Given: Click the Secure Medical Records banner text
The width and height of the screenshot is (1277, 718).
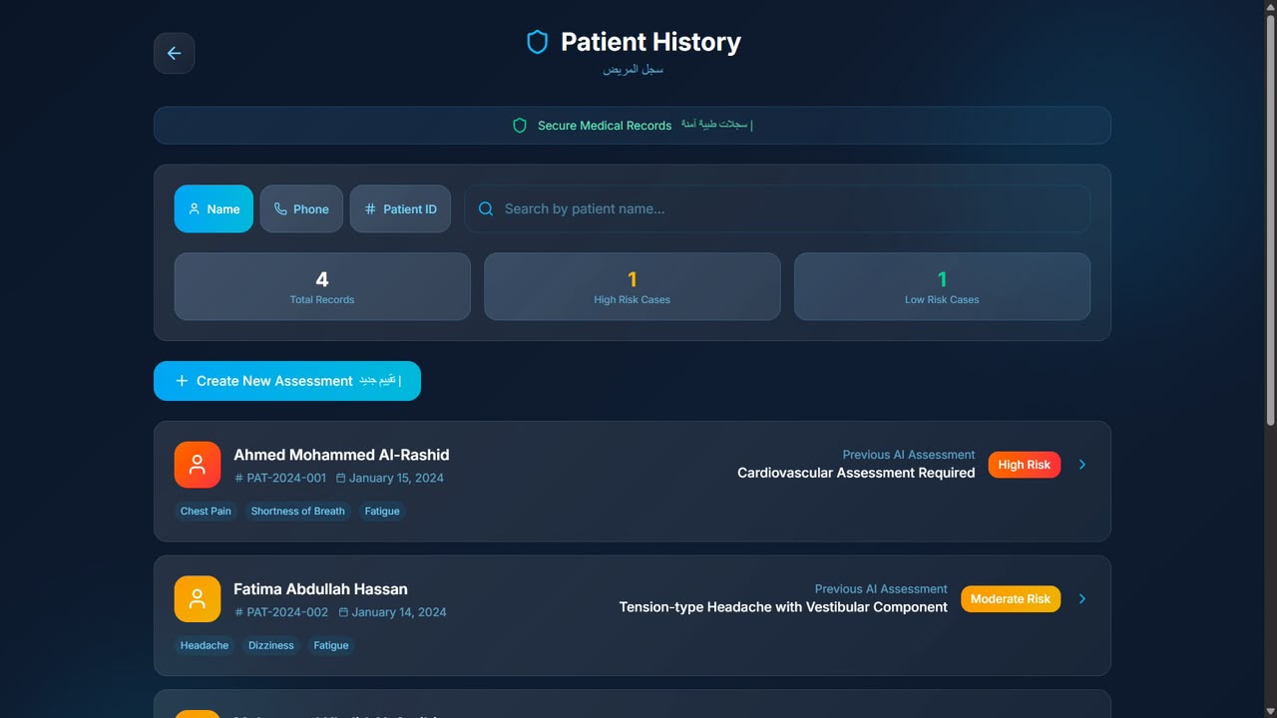Looking at the screenshot, I should (605, 126).
